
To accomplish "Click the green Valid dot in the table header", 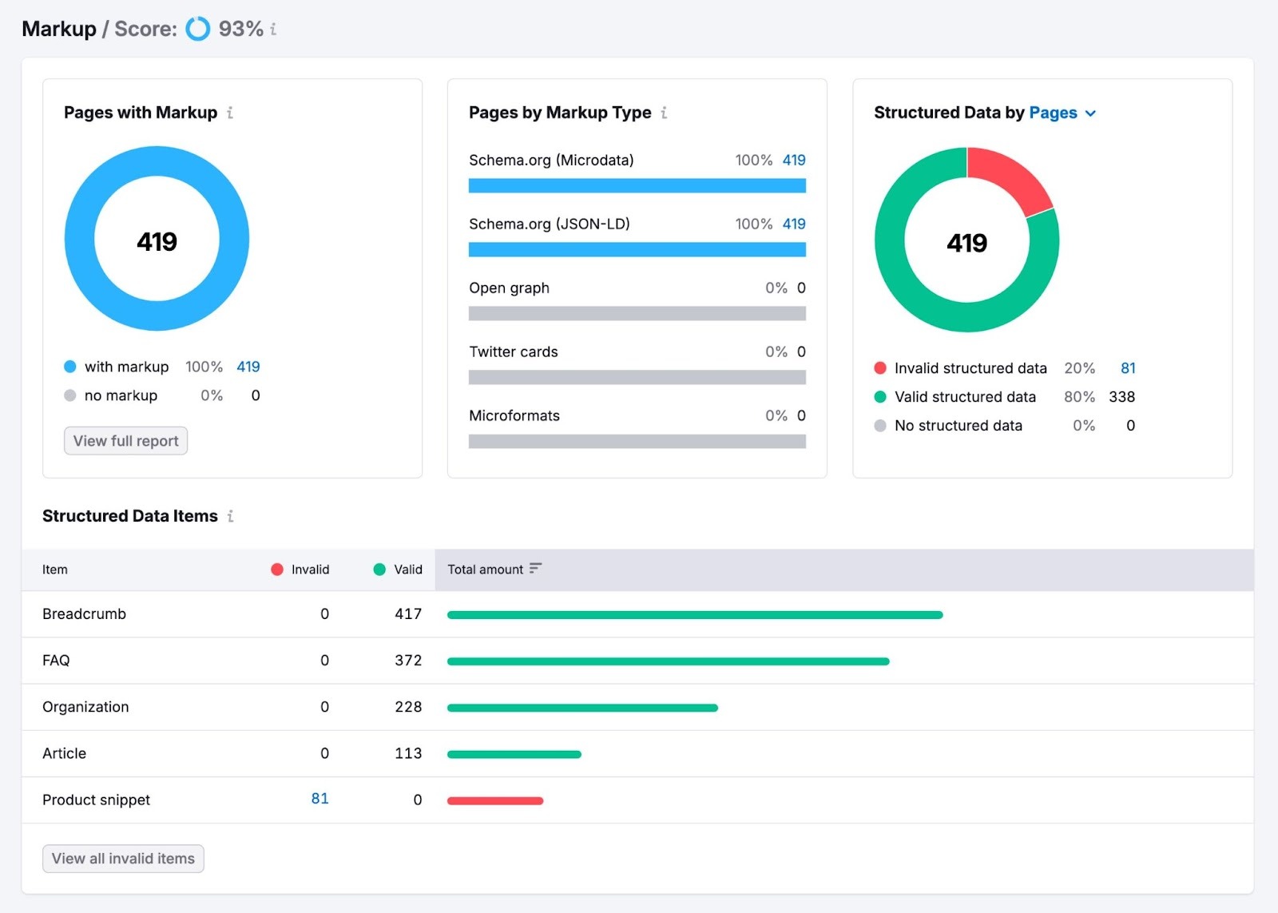I will point(378,570).
